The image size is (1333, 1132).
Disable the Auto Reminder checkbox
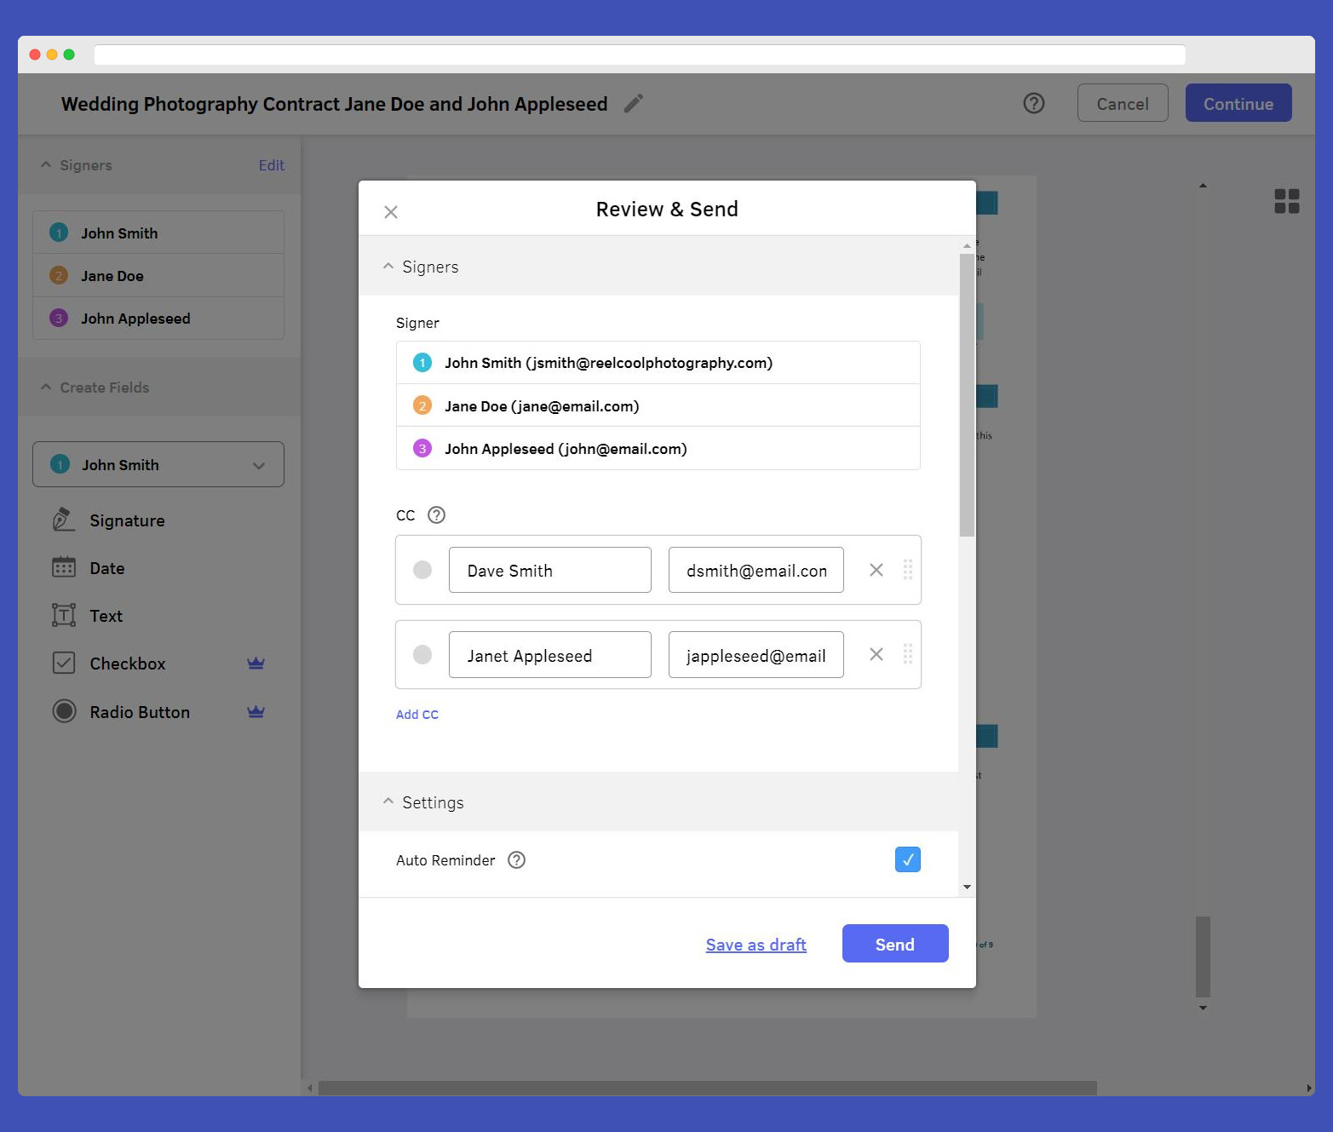click(x=907, y=859)
